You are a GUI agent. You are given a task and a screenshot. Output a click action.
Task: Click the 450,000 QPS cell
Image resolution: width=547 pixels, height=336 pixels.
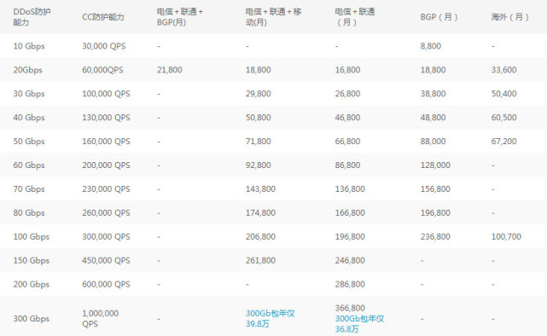click(106, 260)
